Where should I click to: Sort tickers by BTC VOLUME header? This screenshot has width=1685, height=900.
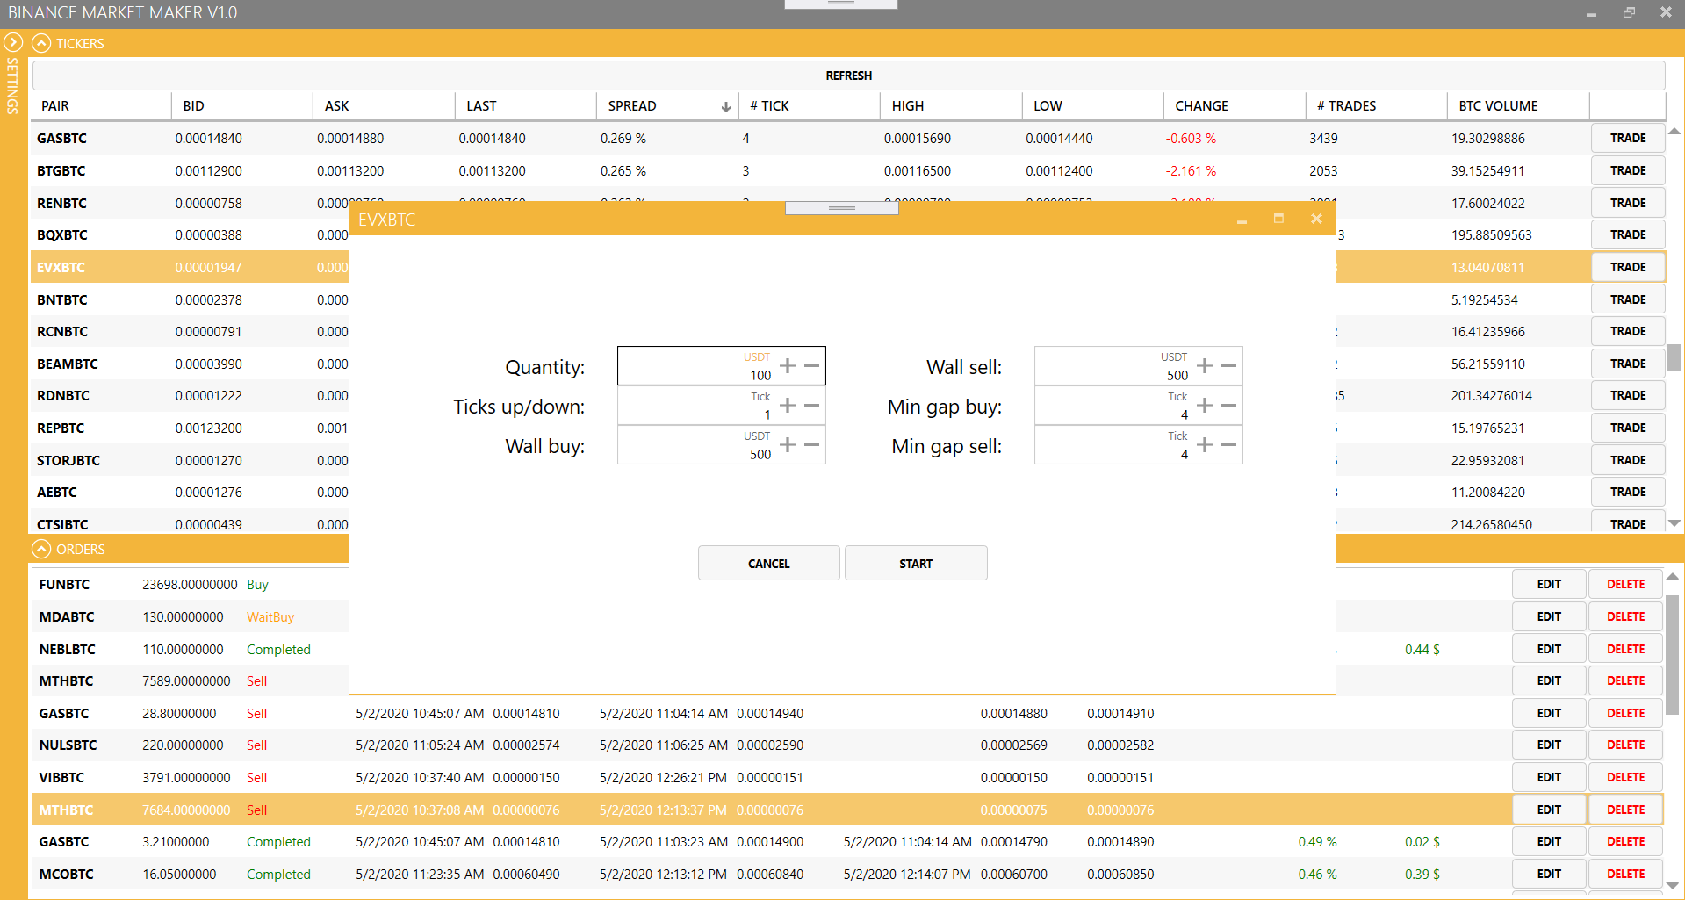click(x=1518, y=106)
